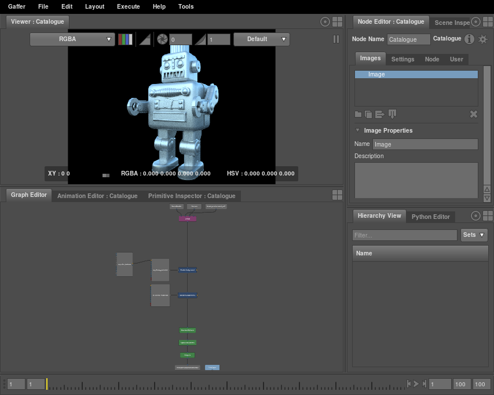The height and width of the screenshot is (395, 494).
Task: Duplicate the selected catalogue image
Action: click(x=368, y=114)
